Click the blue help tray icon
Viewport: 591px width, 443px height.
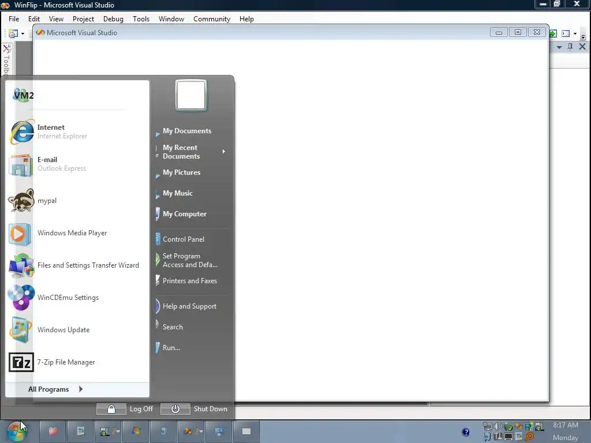466,432
